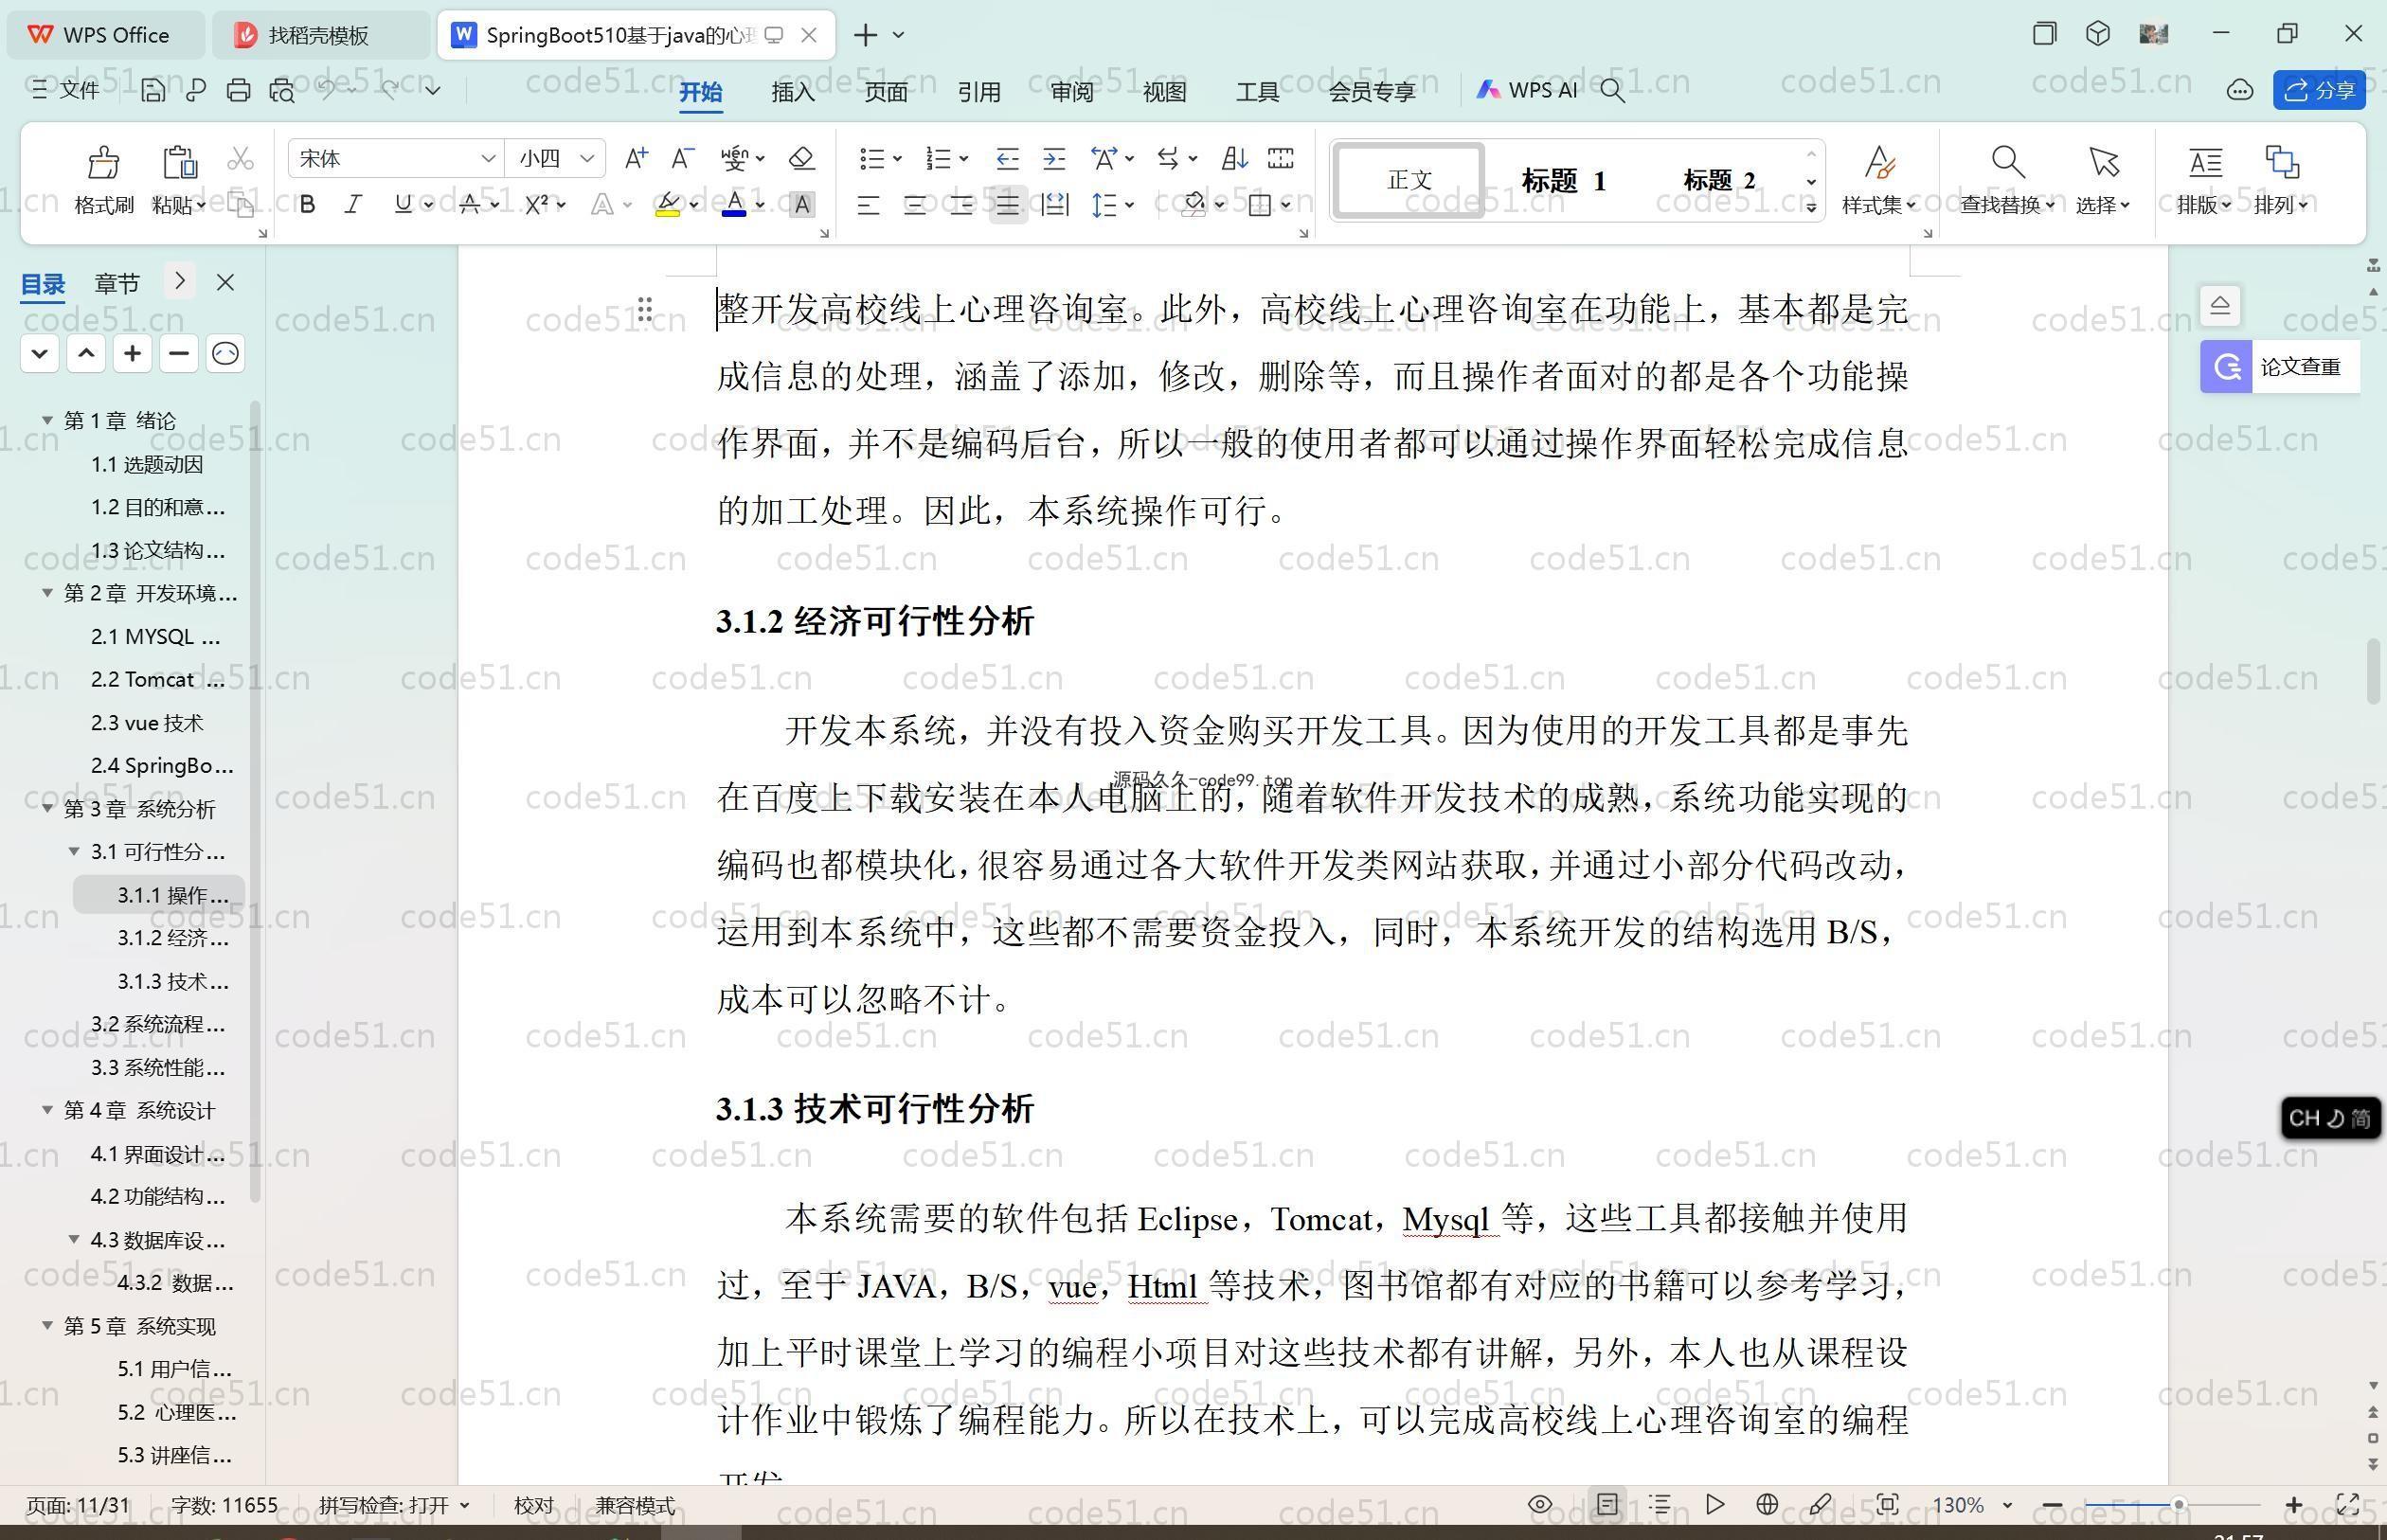2387x1540 pixels.
Task: Apply text highlight color swatch
Action: [668, 205]
